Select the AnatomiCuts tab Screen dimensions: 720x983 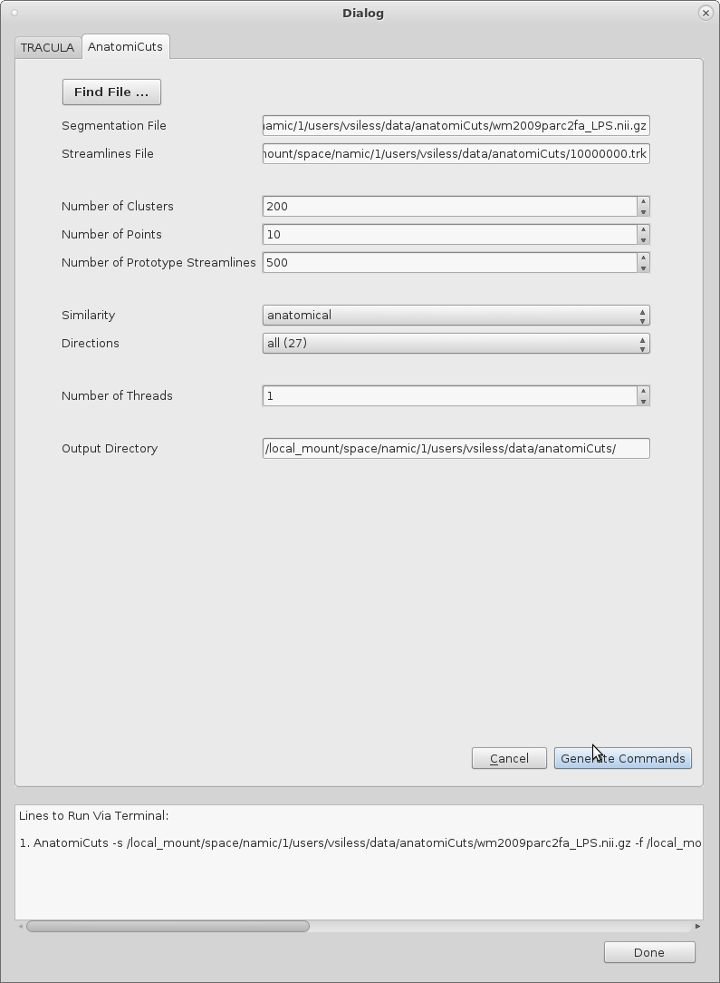tap(125, 46)
